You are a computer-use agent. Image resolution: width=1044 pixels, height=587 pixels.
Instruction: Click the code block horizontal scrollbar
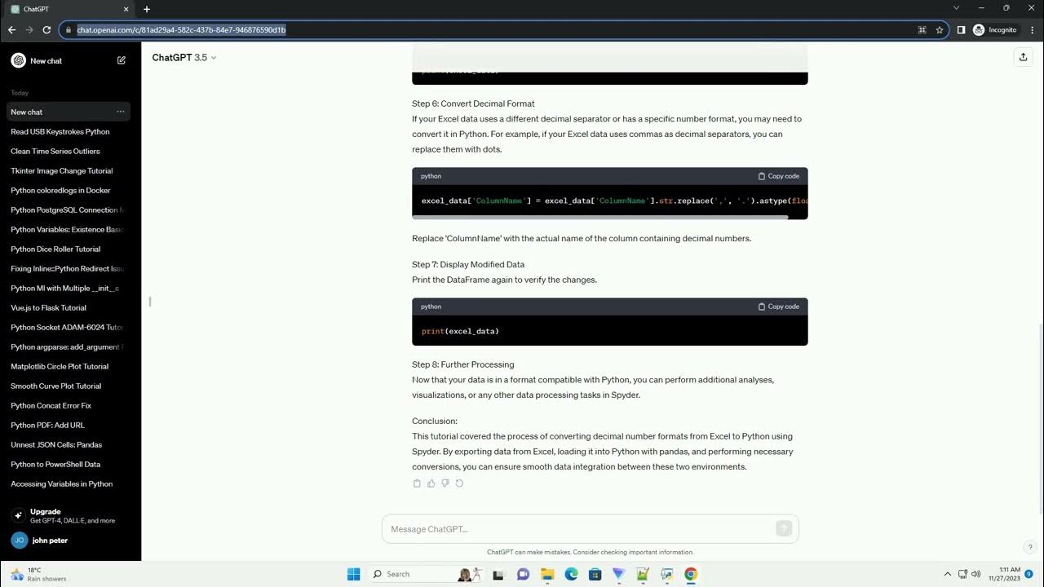click(x=600, y=217)
